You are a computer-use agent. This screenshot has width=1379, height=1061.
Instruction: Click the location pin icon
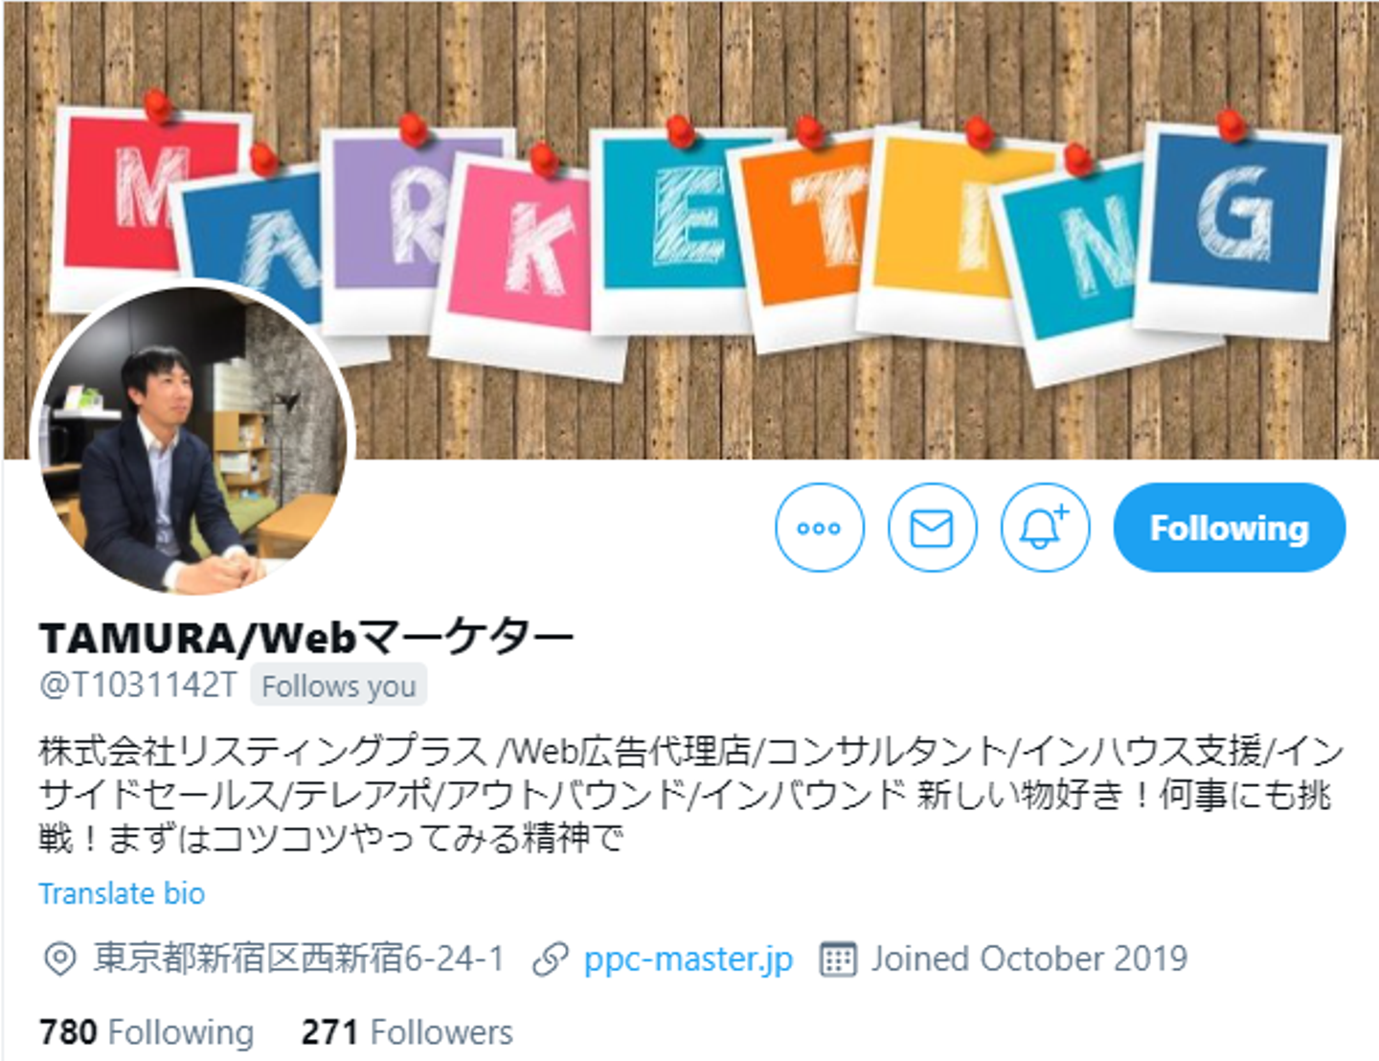pyautogui.click(x=59, y=959)
